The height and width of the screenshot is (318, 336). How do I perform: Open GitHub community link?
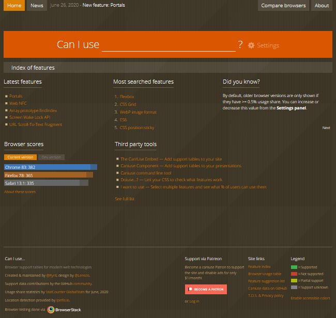pyautogui.click(x=83, y=283)
